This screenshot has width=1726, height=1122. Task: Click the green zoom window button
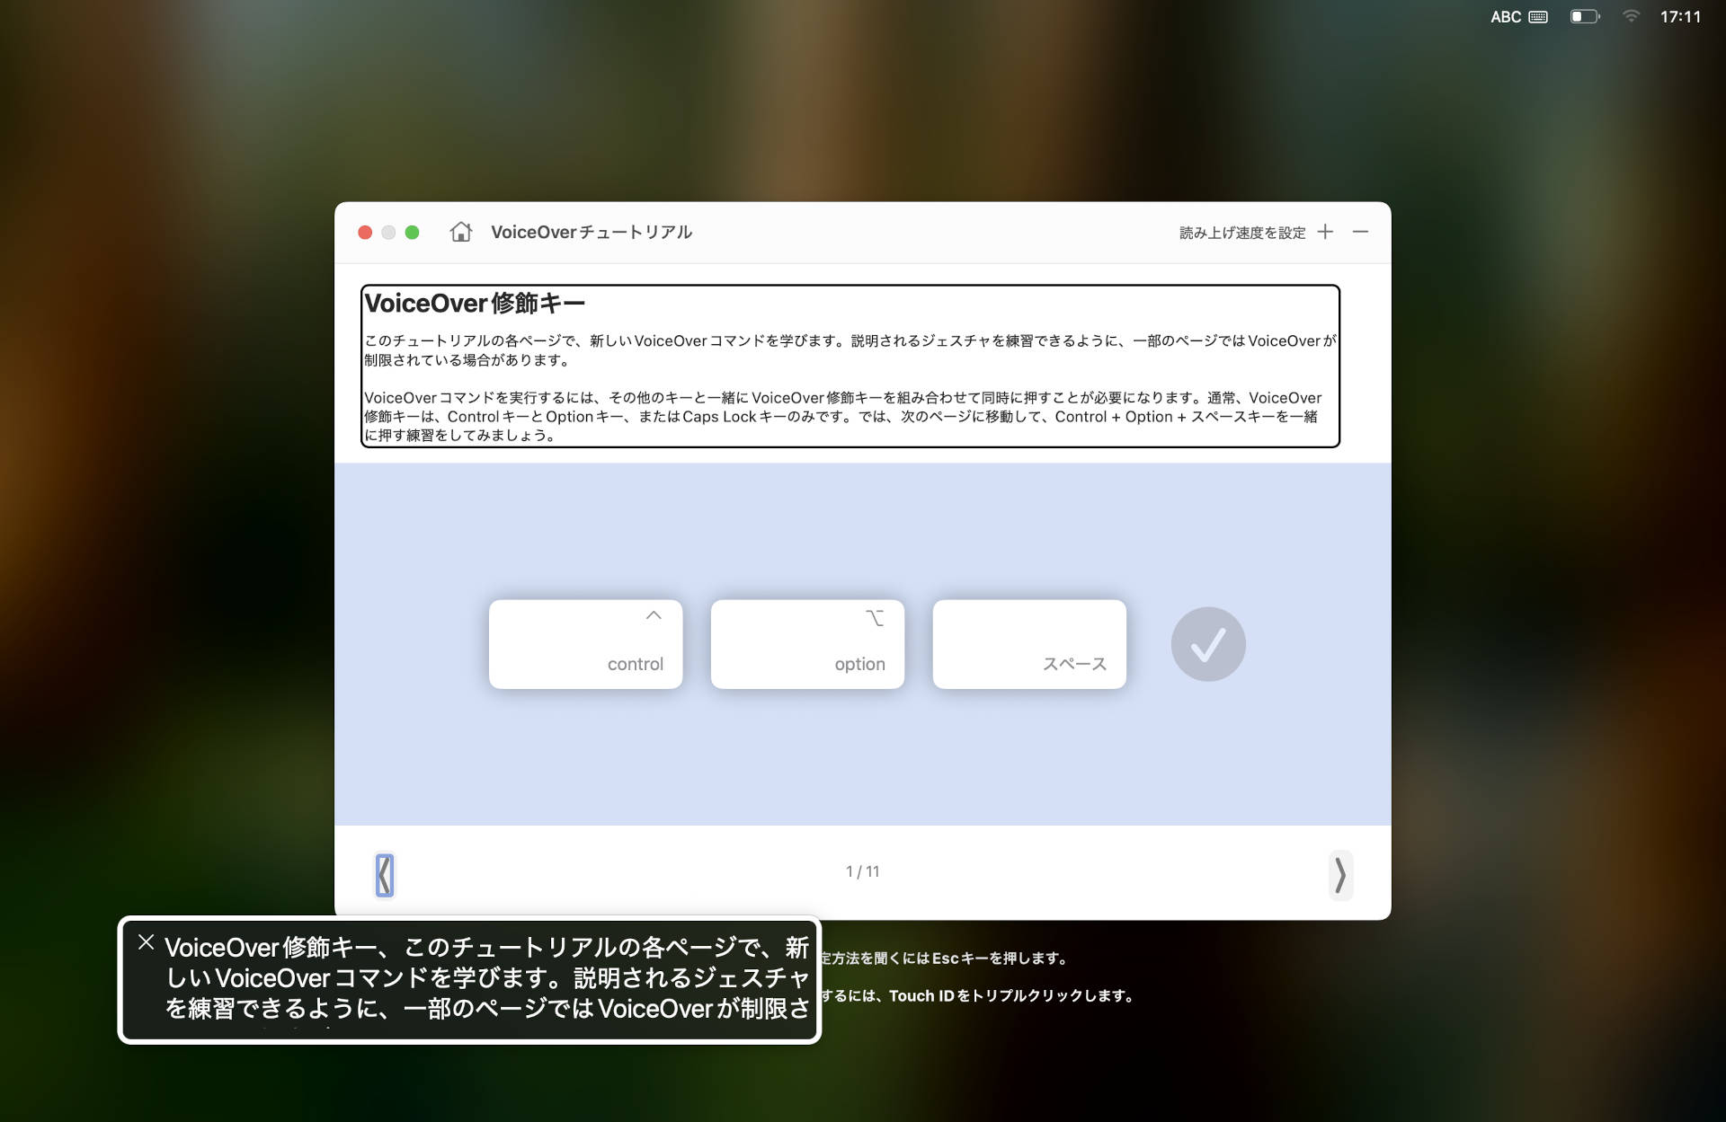[413, 232]
